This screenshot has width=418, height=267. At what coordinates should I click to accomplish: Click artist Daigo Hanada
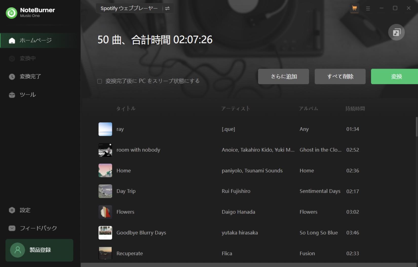(x=238, y=212)
